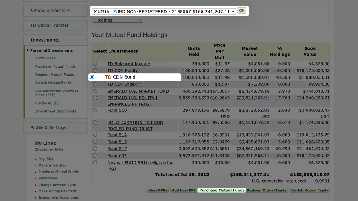The height and width of the screenshot is (201, 358).
Task: Open the Holdings view dropdown
Action: 118,20
